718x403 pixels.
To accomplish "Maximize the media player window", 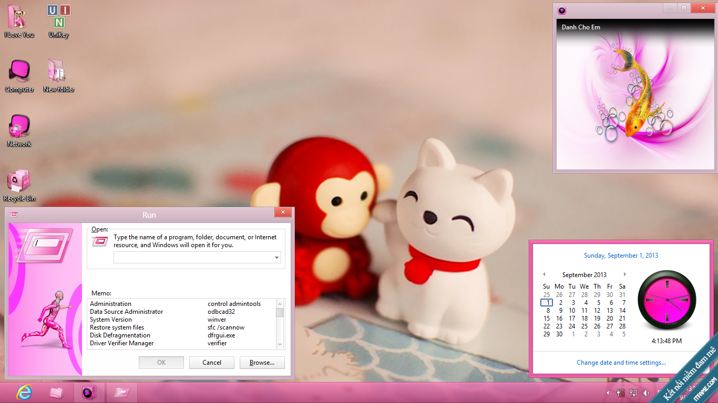I will (x=684, y=8).
